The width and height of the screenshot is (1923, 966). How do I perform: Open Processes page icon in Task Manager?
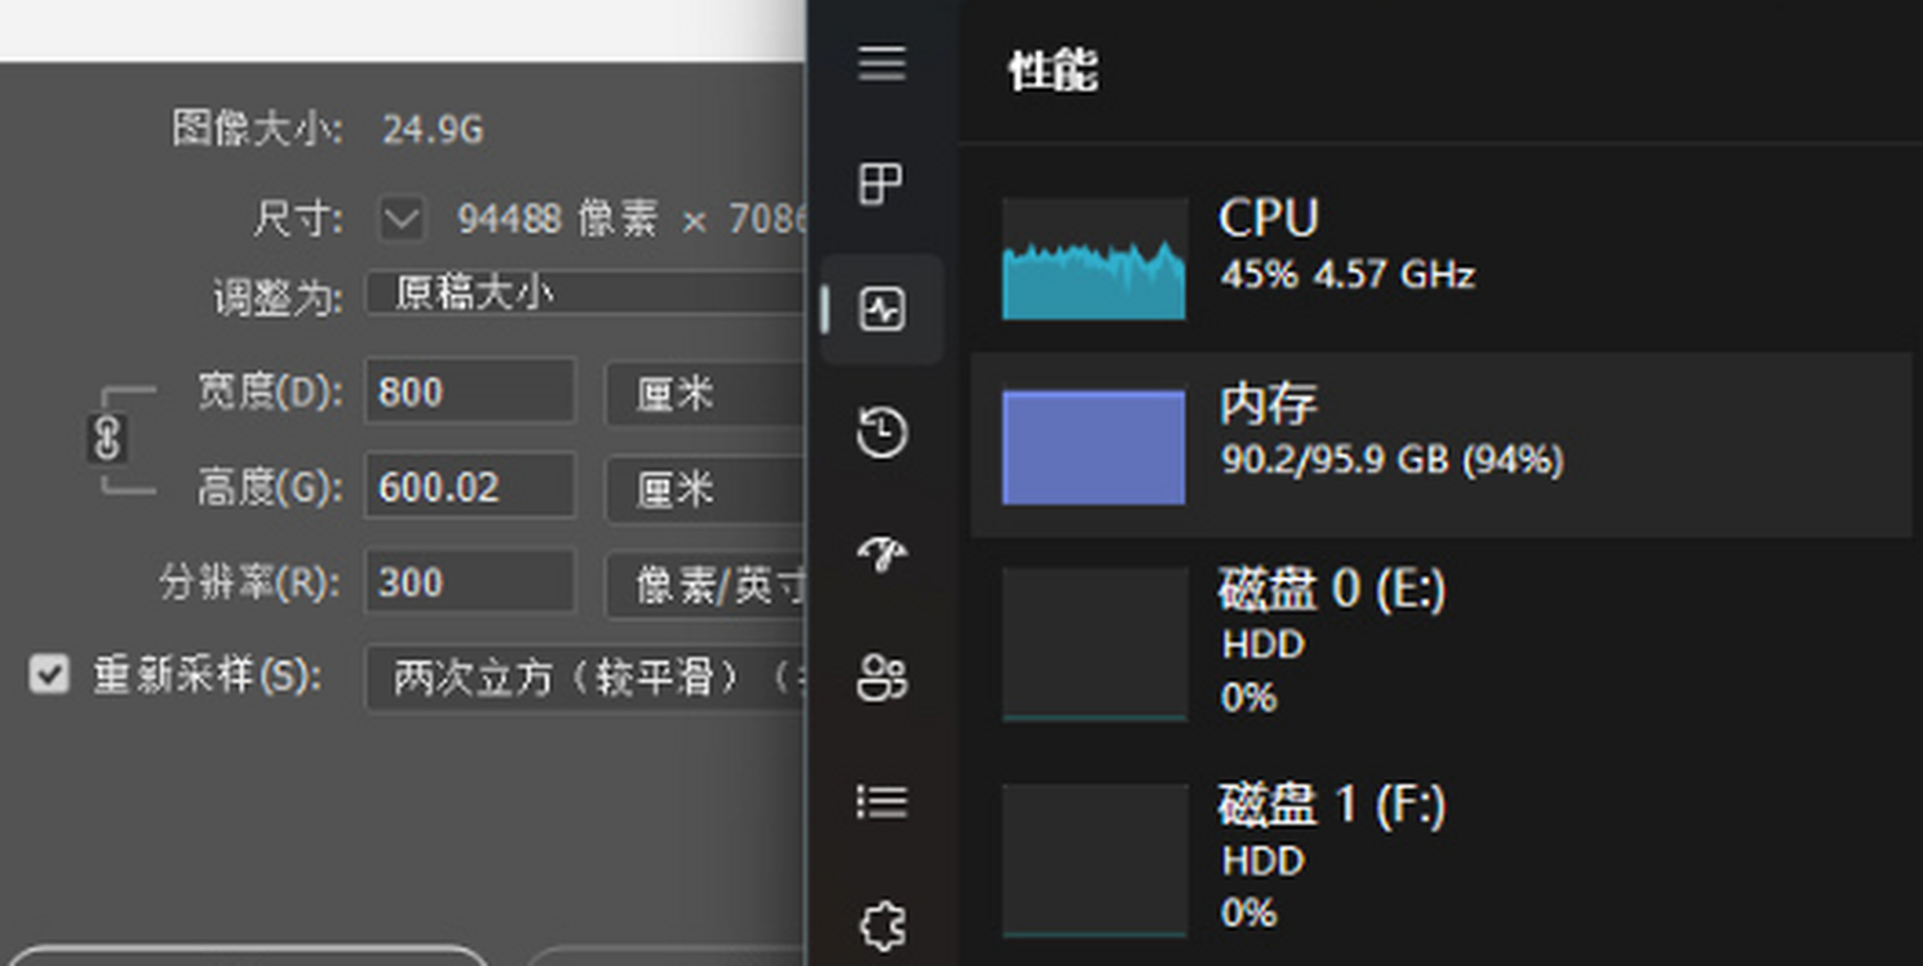pyautogui.click(x=881, y=184)
